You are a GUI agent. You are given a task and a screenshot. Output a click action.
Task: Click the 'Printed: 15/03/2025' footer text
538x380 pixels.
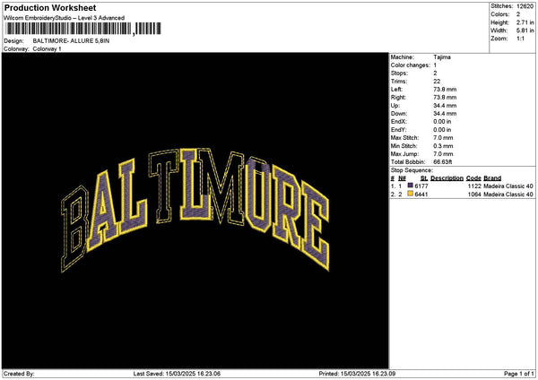point(357,374)
